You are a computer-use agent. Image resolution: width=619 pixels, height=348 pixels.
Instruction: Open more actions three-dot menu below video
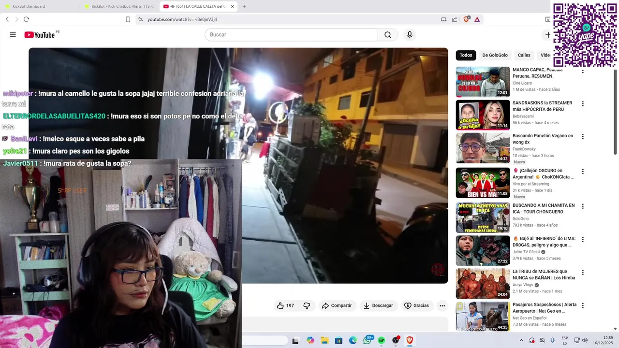pos(442,305)
